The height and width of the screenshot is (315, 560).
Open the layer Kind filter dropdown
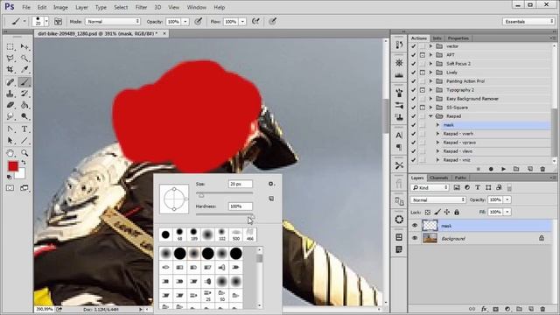point(430,187)
